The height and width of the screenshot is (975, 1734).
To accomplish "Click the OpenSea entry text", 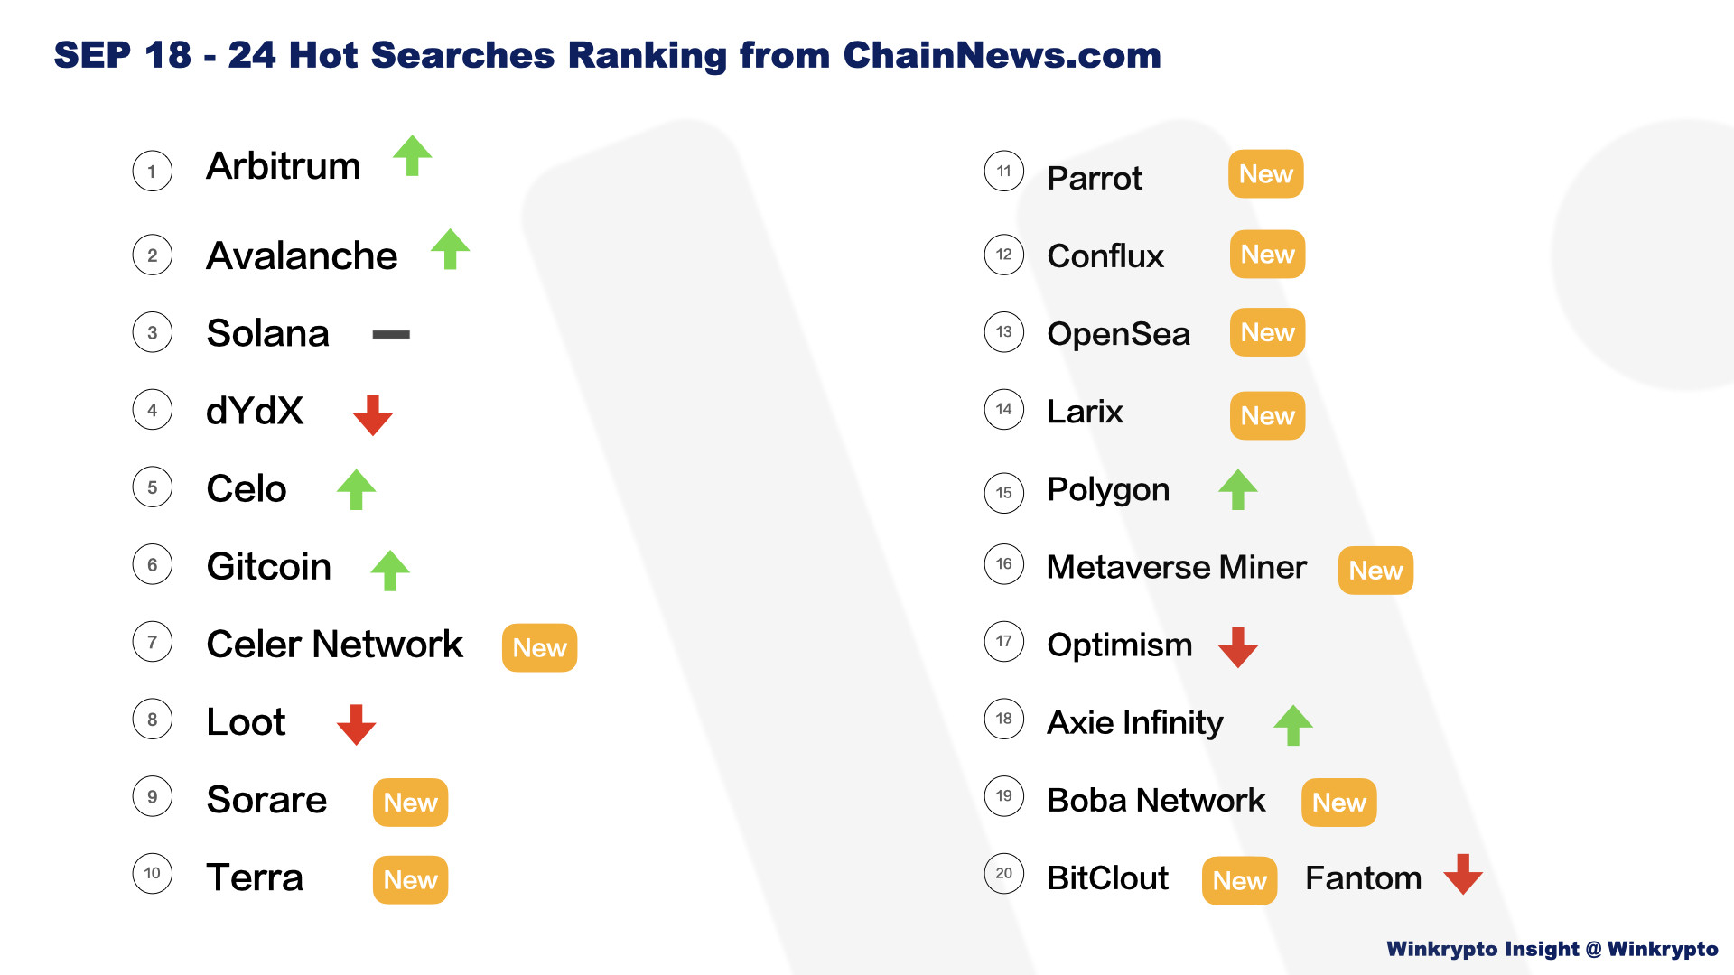I will point(1118,334).
